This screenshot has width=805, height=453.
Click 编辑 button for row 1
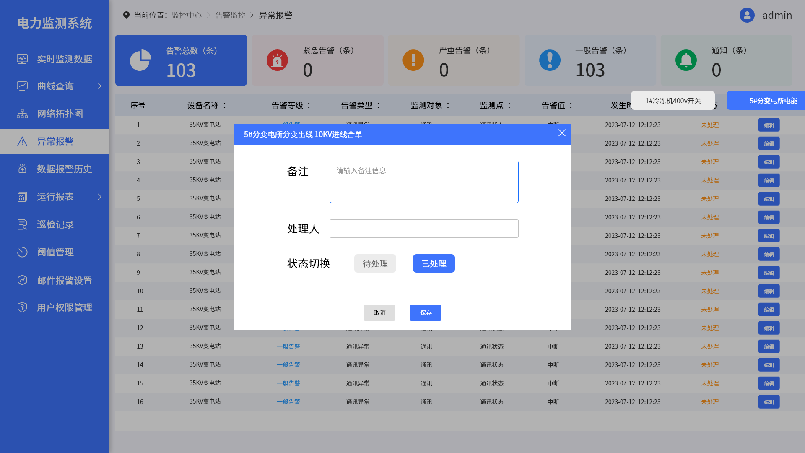click(x=769, y=125)
